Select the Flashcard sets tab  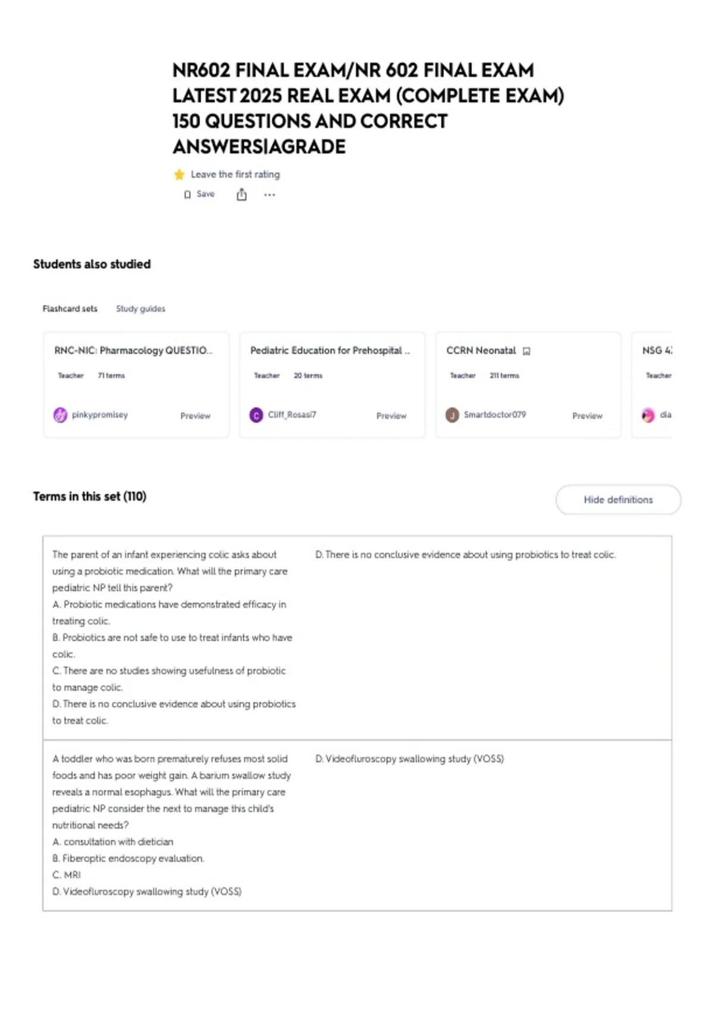coord(70,309)
